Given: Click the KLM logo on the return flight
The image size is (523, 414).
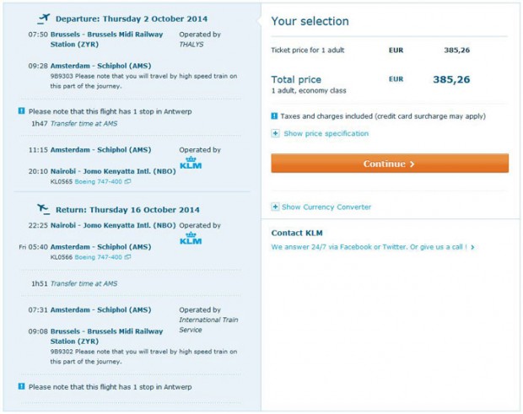Looking at the screenshot, I should point(191,240).
